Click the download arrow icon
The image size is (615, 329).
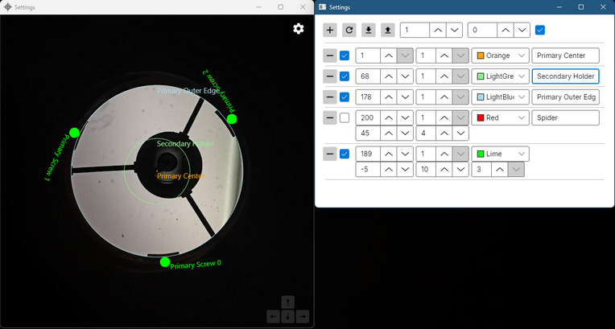click(369, 30)
